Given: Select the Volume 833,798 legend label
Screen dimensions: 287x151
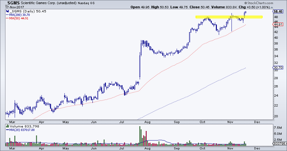Looking at the screenshot, I should [x=20, y=126].
